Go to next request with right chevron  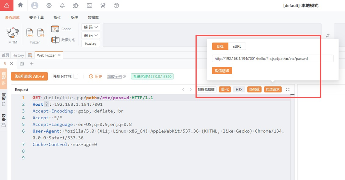pyautogui.click(x=191, y=90)
